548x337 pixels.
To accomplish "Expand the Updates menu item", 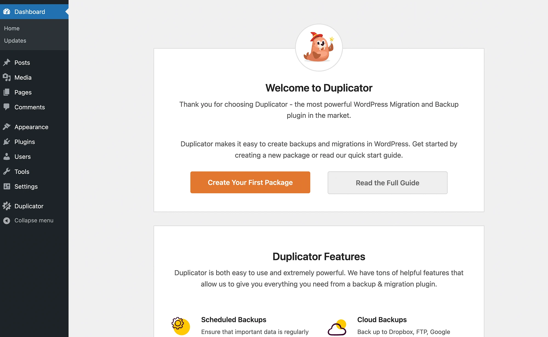I will [15, 40].
